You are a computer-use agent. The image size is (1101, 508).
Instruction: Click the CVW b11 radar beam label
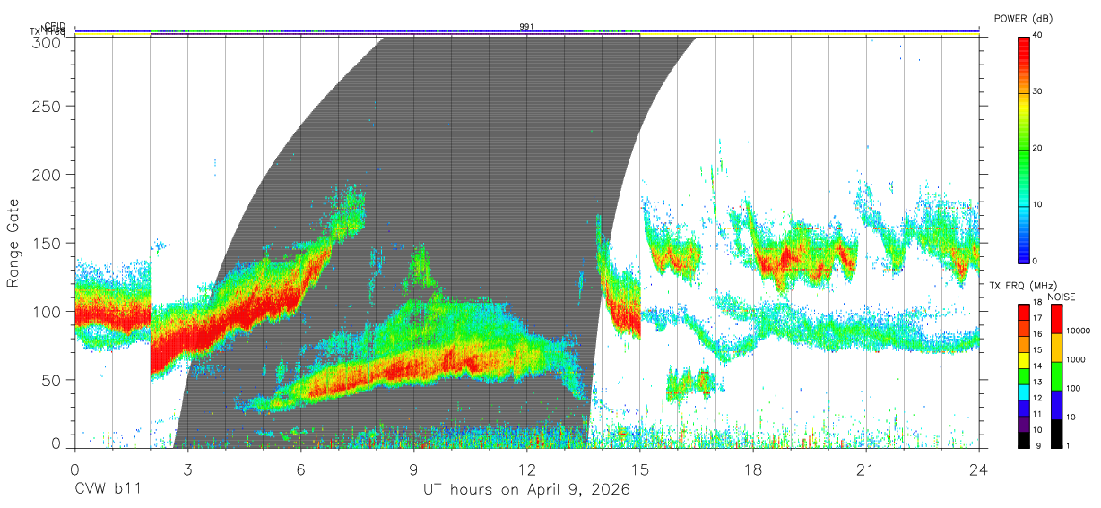point(108,490)
